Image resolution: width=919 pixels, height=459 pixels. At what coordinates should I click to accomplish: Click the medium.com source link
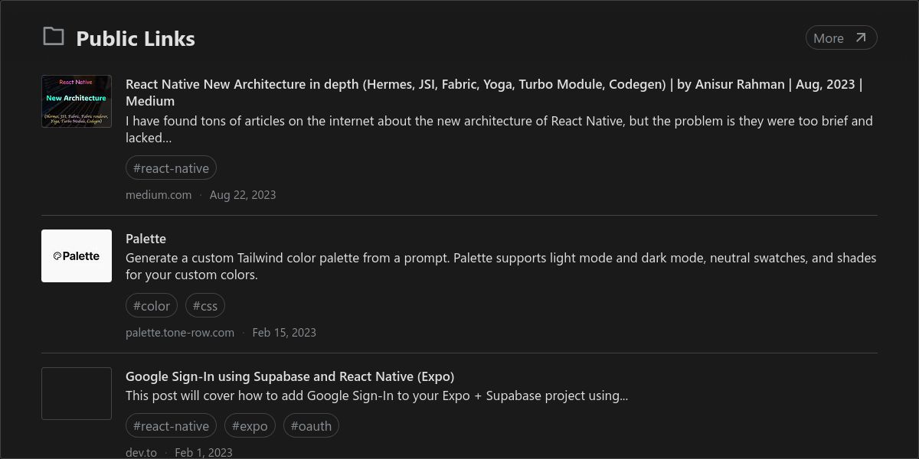(159, 195)
